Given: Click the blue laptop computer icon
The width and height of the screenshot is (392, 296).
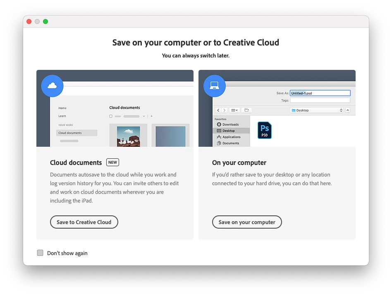Looking at the screenshot, I should tap(215, 86).
